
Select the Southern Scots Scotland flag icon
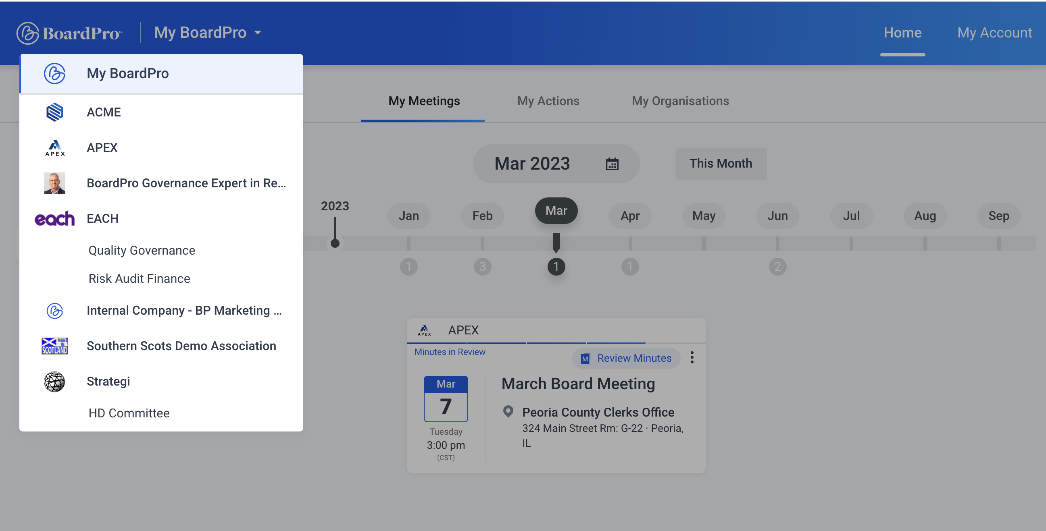tap(55, 346)
